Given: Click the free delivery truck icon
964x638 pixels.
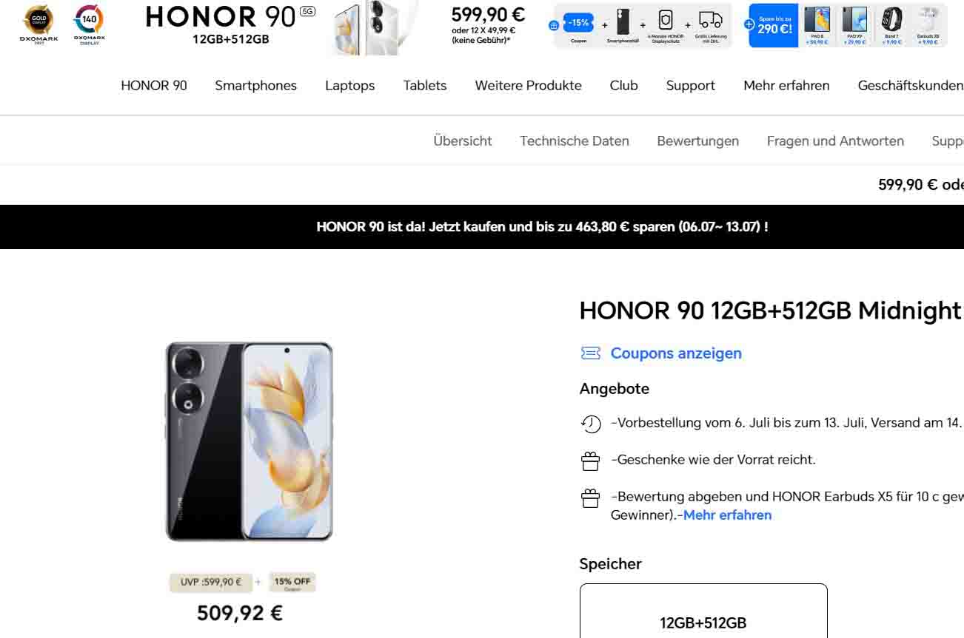Looking at the screenshot, I should [x=711, y=20].
